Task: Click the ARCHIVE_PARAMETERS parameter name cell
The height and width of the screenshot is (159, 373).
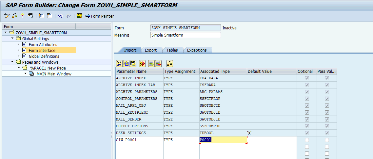Action: click(x=140, y=92)
